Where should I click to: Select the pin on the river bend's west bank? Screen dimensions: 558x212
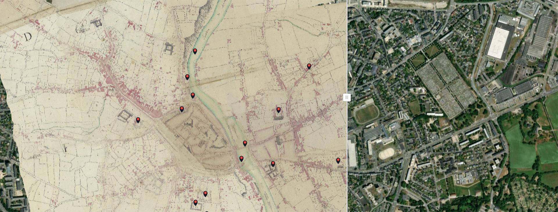point(187,77)
